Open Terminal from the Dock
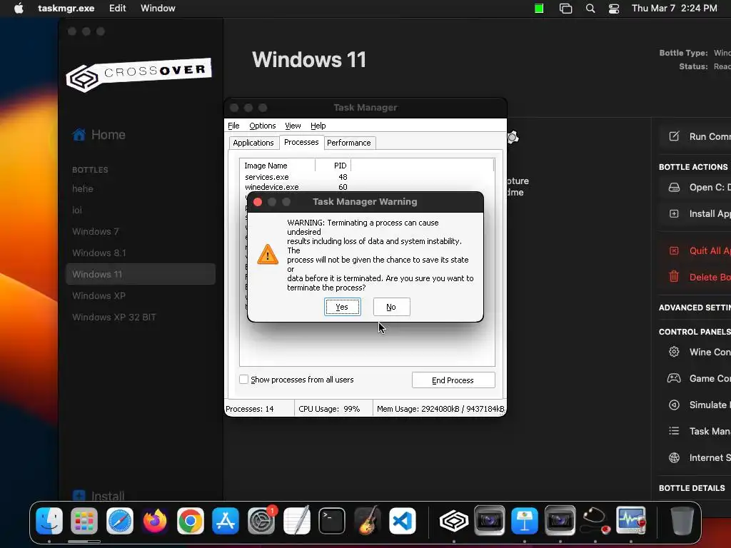731x548 pixels. (x=332, y=520)
